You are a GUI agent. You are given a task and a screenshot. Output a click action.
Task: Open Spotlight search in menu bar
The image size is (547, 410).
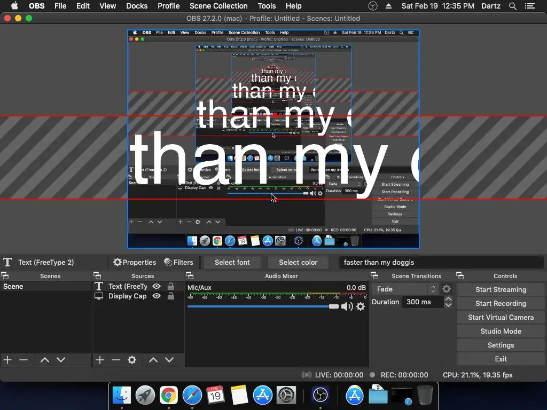click(x=512, y=6)
